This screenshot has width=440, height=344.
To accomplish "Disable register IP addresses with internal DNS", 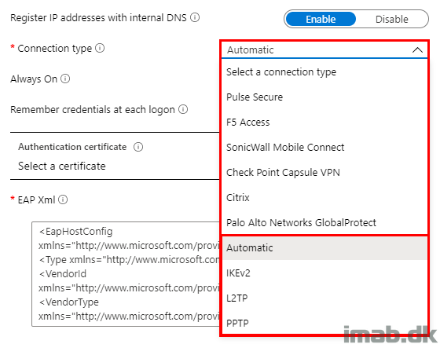I will pyautogui.click(x=392, y=19).
